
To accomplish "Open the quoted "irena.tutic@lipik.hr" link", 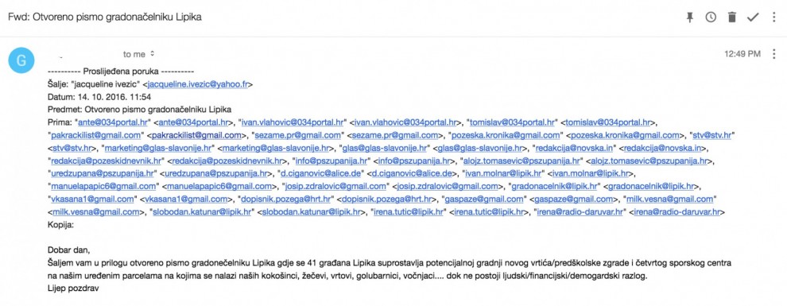I will (409, 212).
